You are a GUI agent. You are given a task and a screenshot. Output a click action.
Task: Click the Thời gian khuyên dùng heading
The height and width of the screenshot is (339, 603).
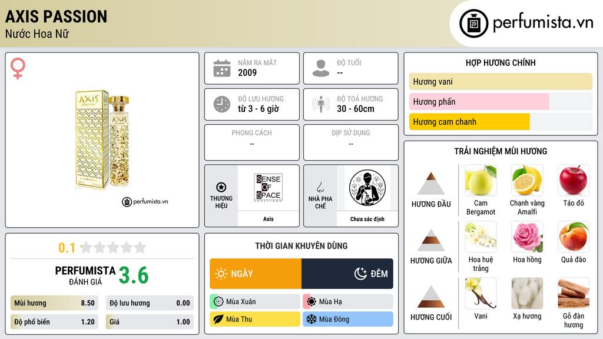(301, 245)
